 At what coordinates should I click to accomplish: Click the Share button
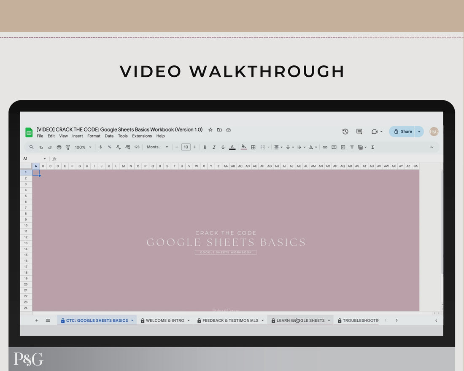coord(402,132)
